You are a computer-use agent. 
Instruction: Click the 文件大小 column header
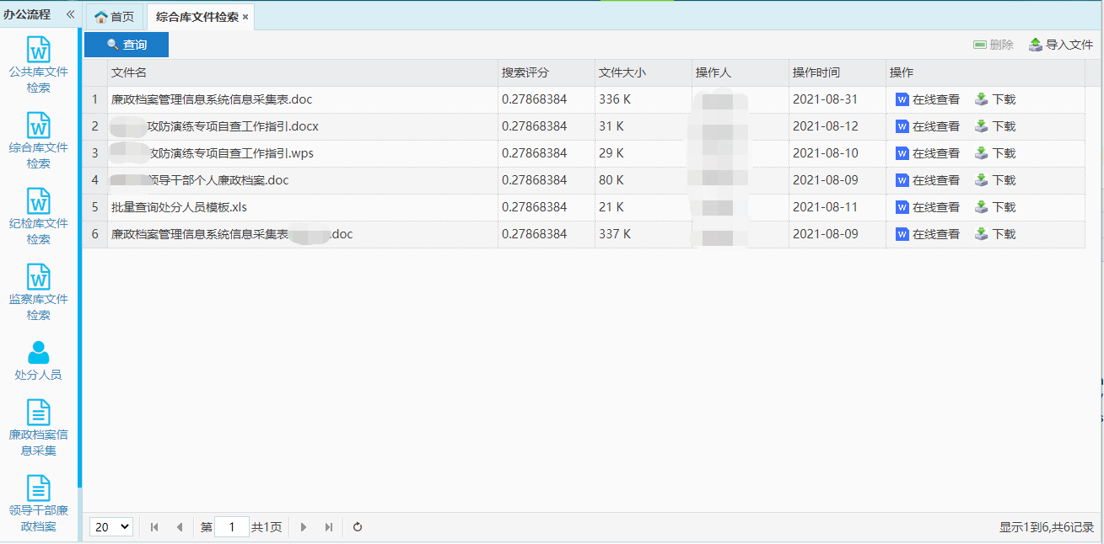pyautogui.click(x=622, y=73)
